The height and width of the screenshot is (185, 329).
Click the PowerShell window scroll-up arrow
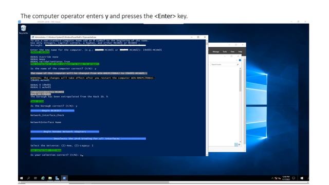[207, 41]
